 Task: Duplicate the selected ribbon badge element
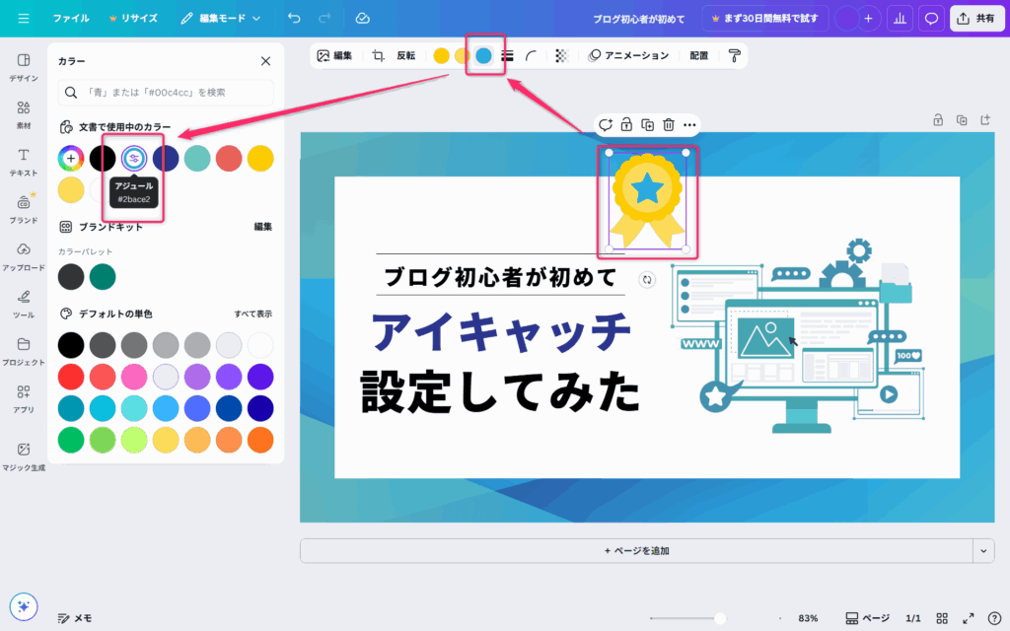pyautogui.click(x=647, y=124)
